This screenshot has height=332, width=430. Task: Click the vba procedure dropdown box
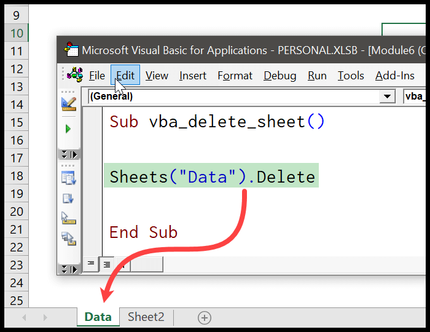click(x=416, y=96)
